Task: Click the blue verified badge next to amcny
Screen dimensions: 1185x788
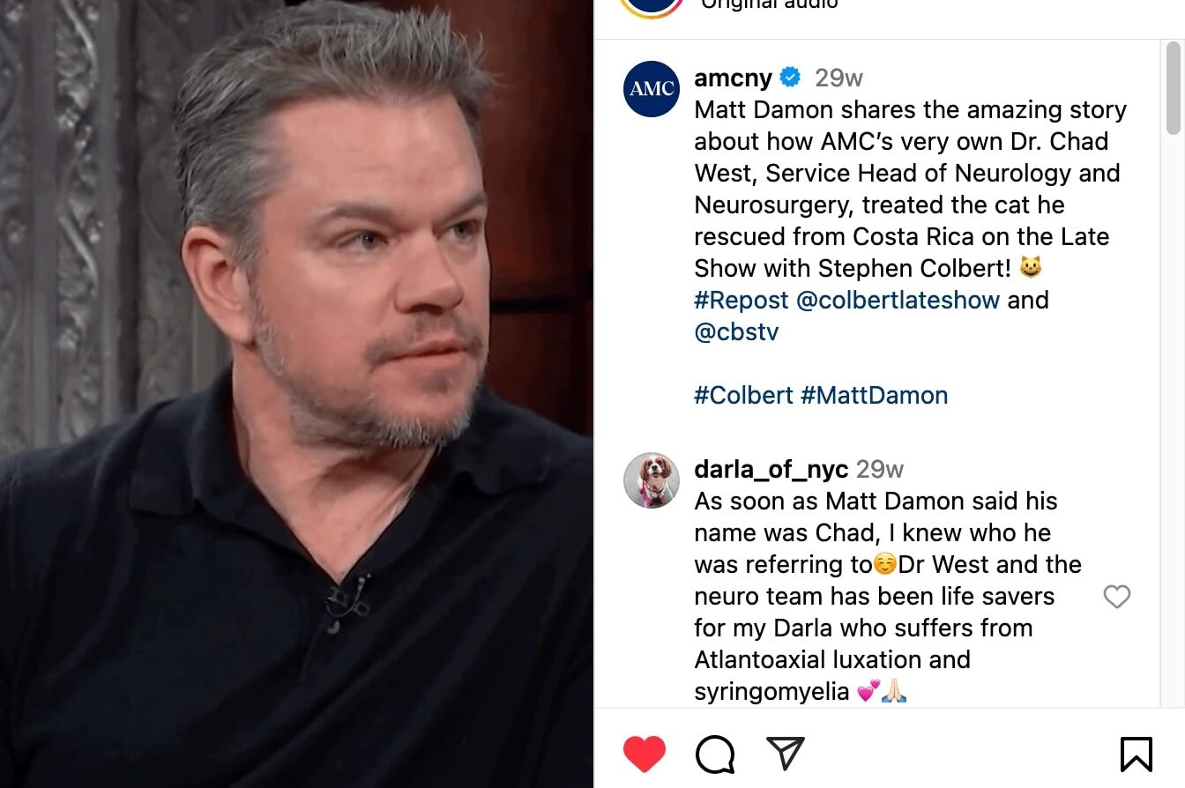Action: click(791, 78)
